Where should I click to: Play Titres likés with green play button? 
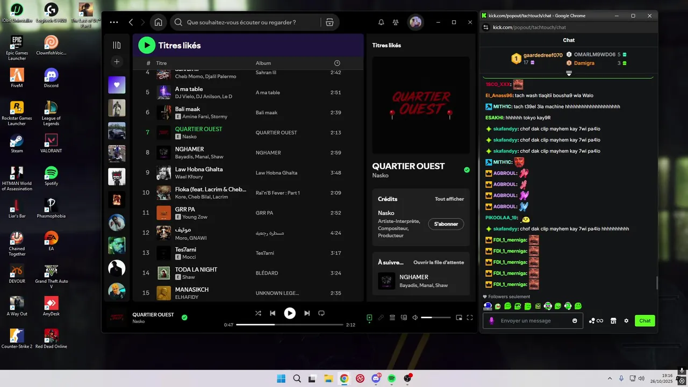click(x=147, y=45)
